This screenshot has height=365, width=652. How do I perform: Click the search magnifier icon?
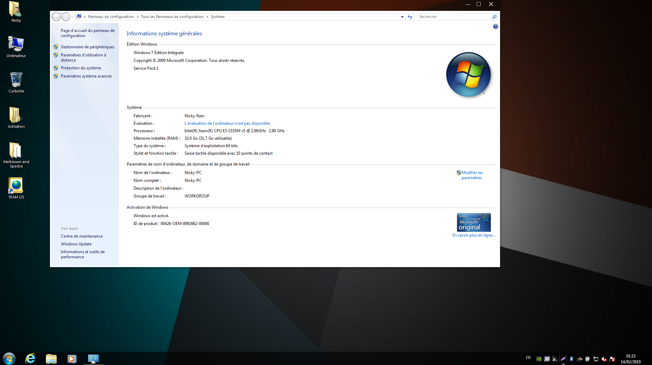(x=494, y=17)
